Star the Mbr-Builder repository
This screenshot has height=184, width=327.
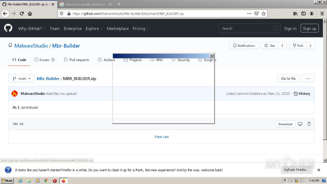tap(270, 45)
